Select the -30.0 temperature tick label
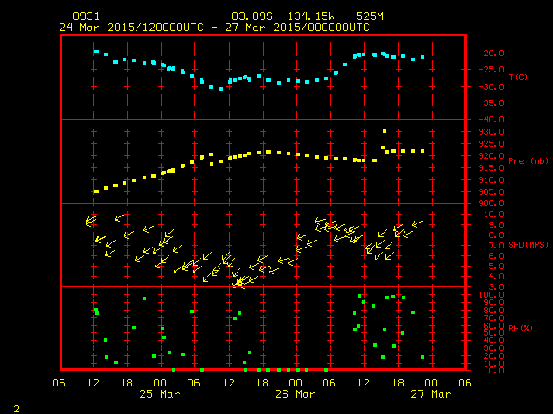This screenshot has width=553, height=414. click(492, 87)
